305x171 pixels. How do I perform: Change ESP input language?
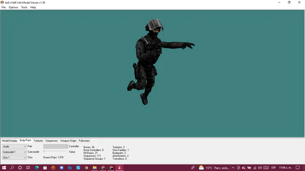pyautogui.click(x=274, y=168)
